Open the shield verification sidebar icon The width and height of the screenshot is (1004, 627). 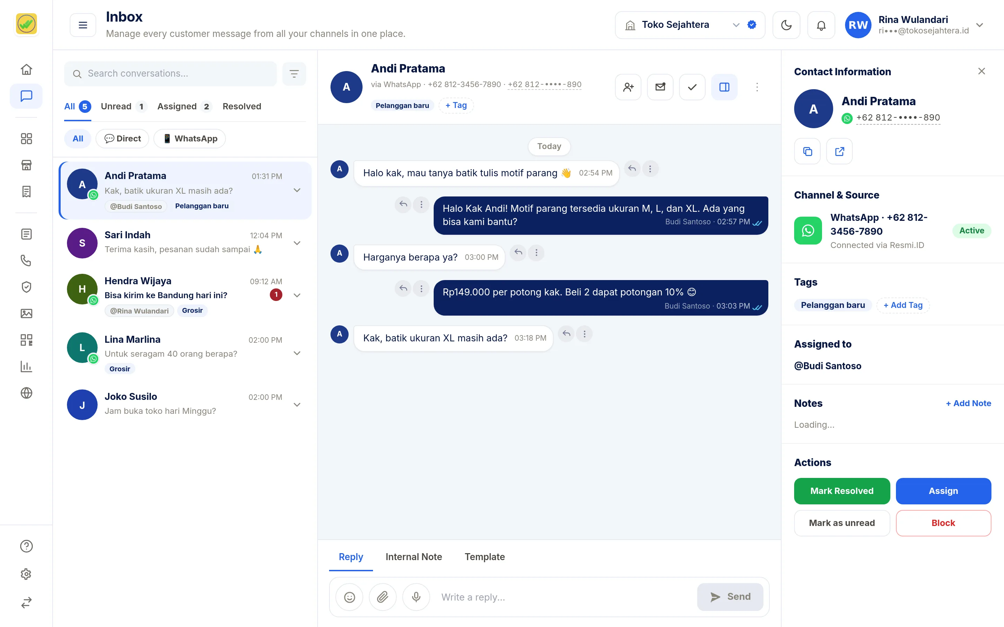point(26,287)
